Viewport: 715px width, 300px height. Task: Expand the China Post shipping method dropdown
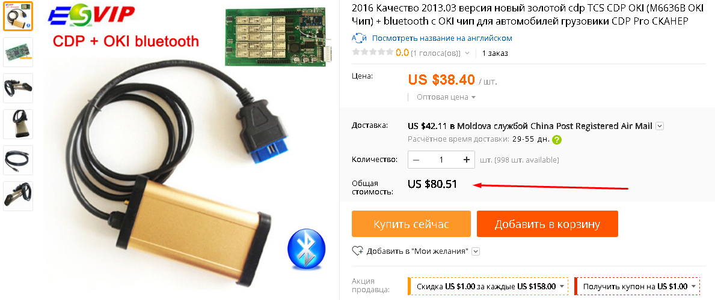point(659,126)
